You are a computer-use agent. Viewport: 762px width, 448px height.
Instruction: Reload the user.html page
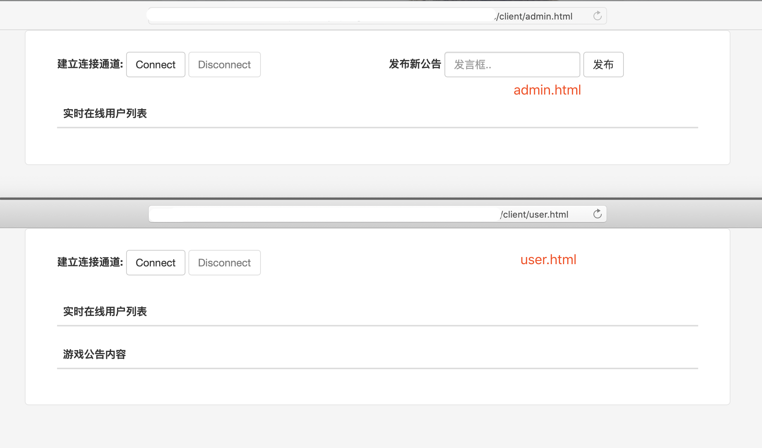click(x=597, y=214)
